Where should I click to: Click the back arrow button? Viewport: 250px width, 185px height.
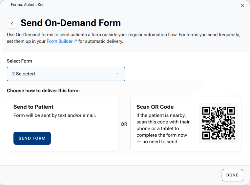[12, 23]
